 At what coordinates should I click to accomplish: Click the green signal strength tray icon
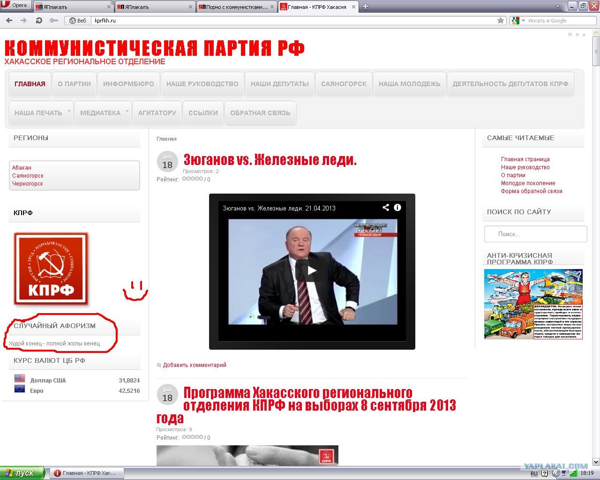(x=574, y=473)
